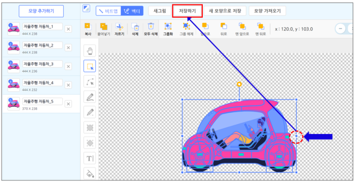The image size is (355, 183).
Task: Activate the text T tool
Action: coord(90,158)
